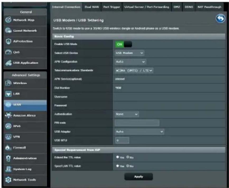This screenshot has height=188, width=229.
Task: Open Network Map globe icon
Action: 8,20
